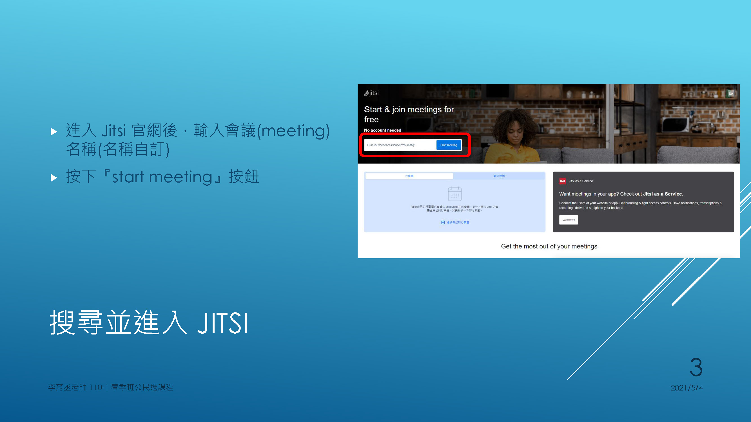Click the 'No account needed' text
This screenshot has height=422, width=751.
coord(382,130)
